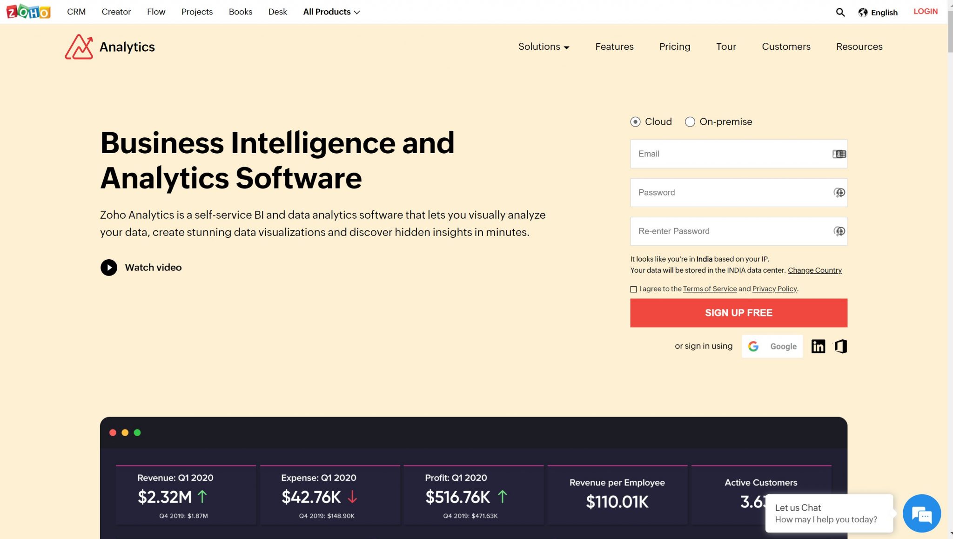Sign in with Google button
The height and width of the screenshot is (539, 953).
tap(772, 346)
